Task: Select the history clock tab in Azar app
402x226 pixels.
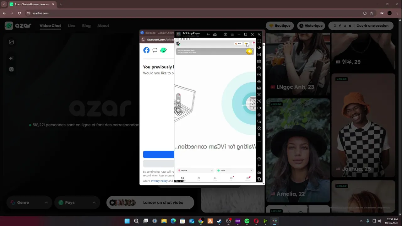Action: [x=231, y=178]
